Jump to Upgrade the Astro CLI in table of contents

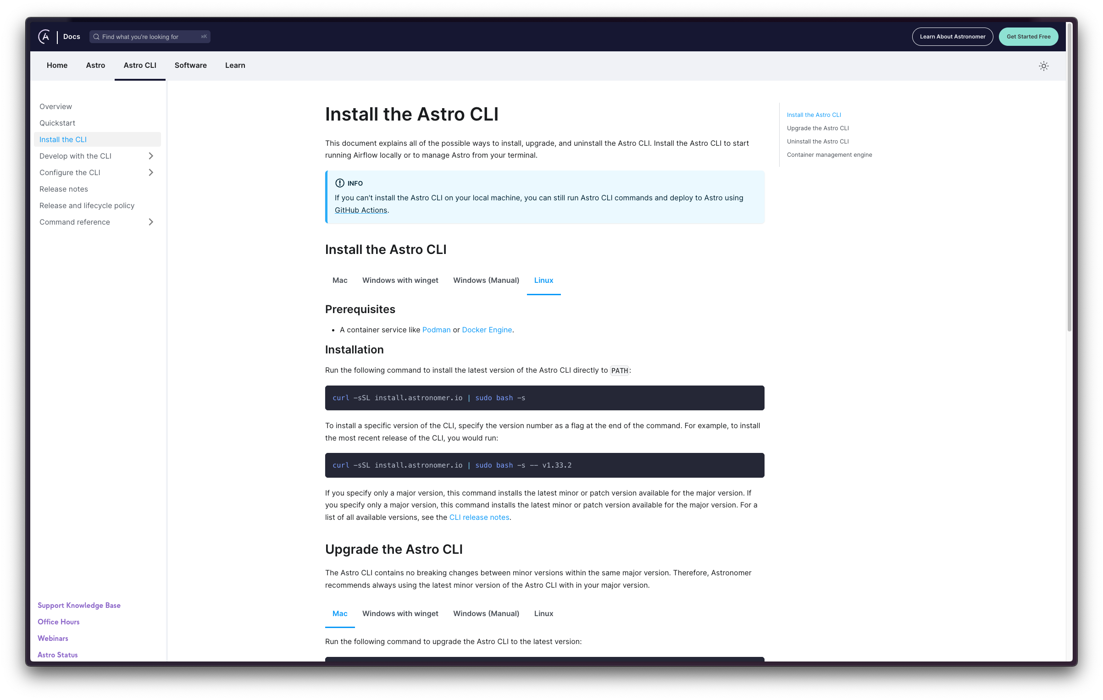tap(818, 128)
